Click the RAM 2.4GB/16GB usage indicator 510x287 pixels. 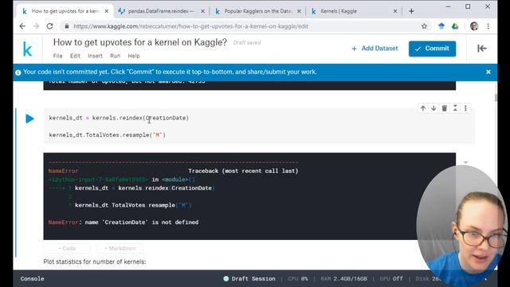343,278
